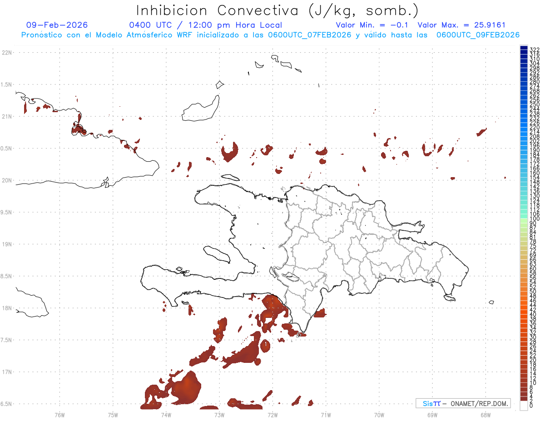Click the "0600UTC_09FEB2026" valid-until timestamp
The width and height of the screenshot is (545, 421).
coord(478,35)
